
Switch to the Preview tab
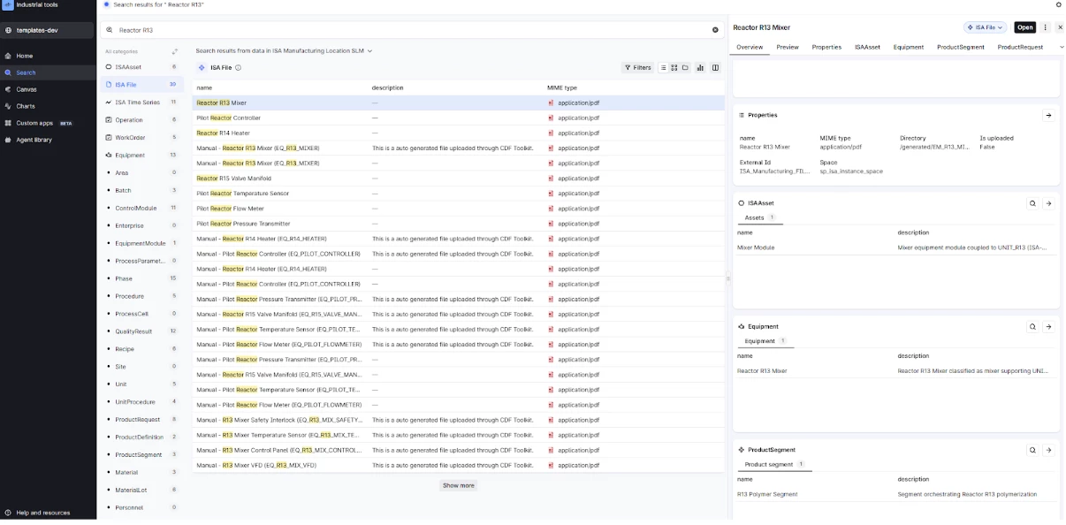(787, 47)
